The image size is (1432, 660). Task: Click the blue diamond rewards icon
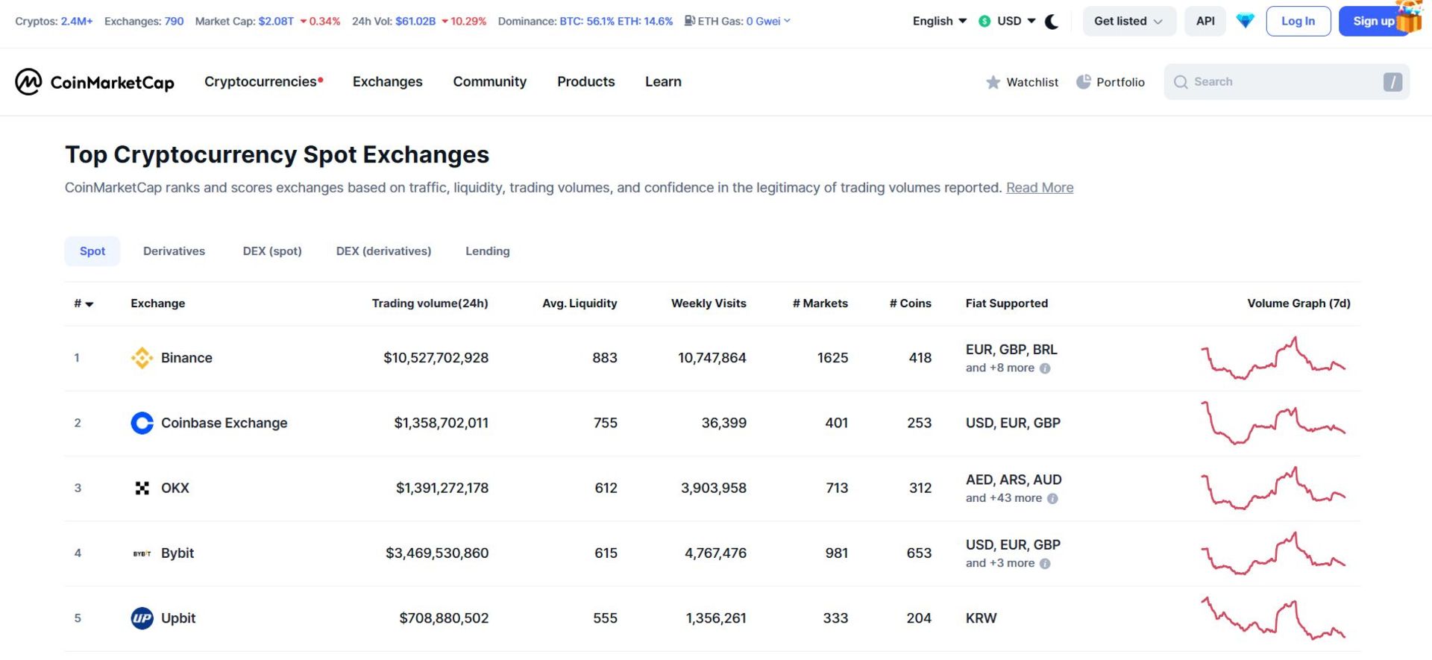(x=1245, y=22)
